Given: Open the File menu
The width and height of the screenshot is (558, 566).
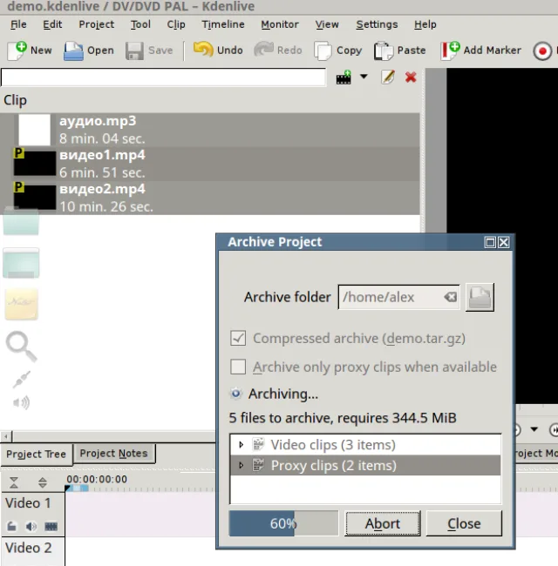Looking at the screenshot, I should point(18,24).
